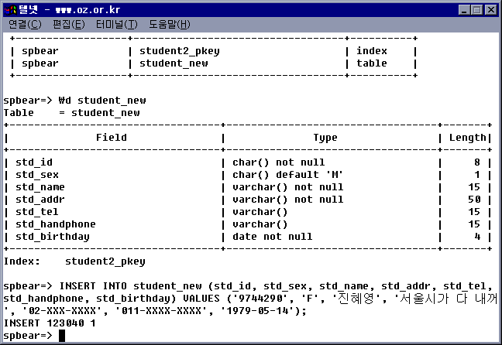
Task: Click the Length column header
Action: click(468, 138)
